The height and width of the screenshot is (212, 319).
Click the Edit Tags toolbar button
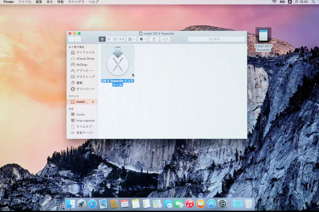[165, 39]
